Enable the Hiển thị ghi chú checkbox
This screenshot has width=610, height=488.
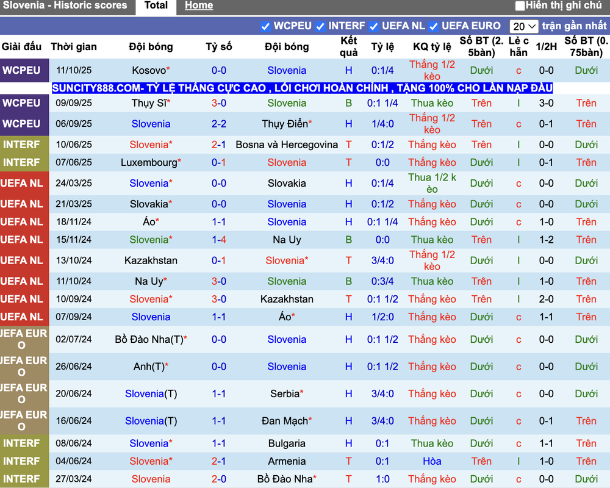(x=520, y=6)
